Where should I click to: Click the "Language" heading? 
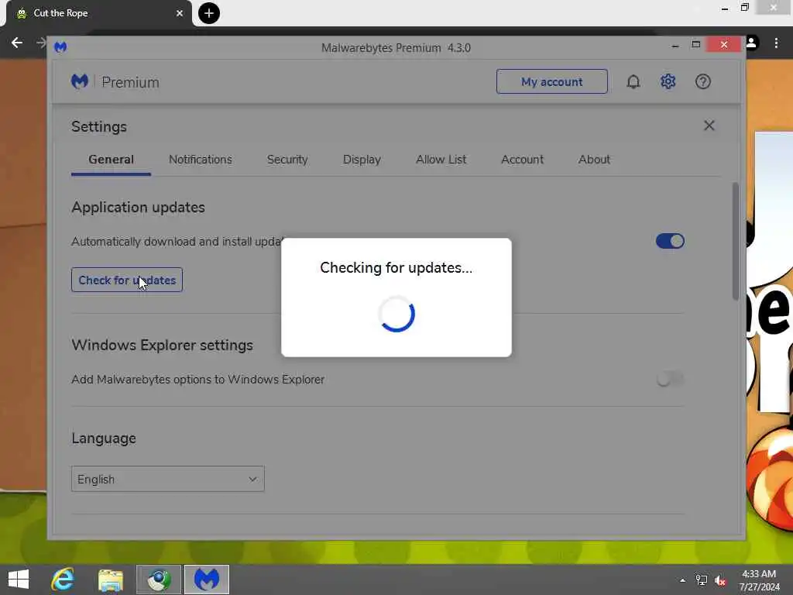[104, 439]
